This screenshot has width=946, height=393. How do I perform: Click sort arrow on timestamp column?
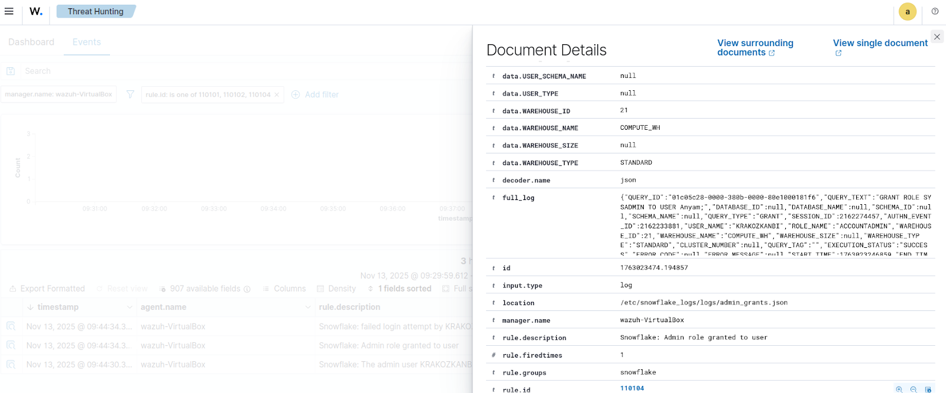click(x=30, y=307)
